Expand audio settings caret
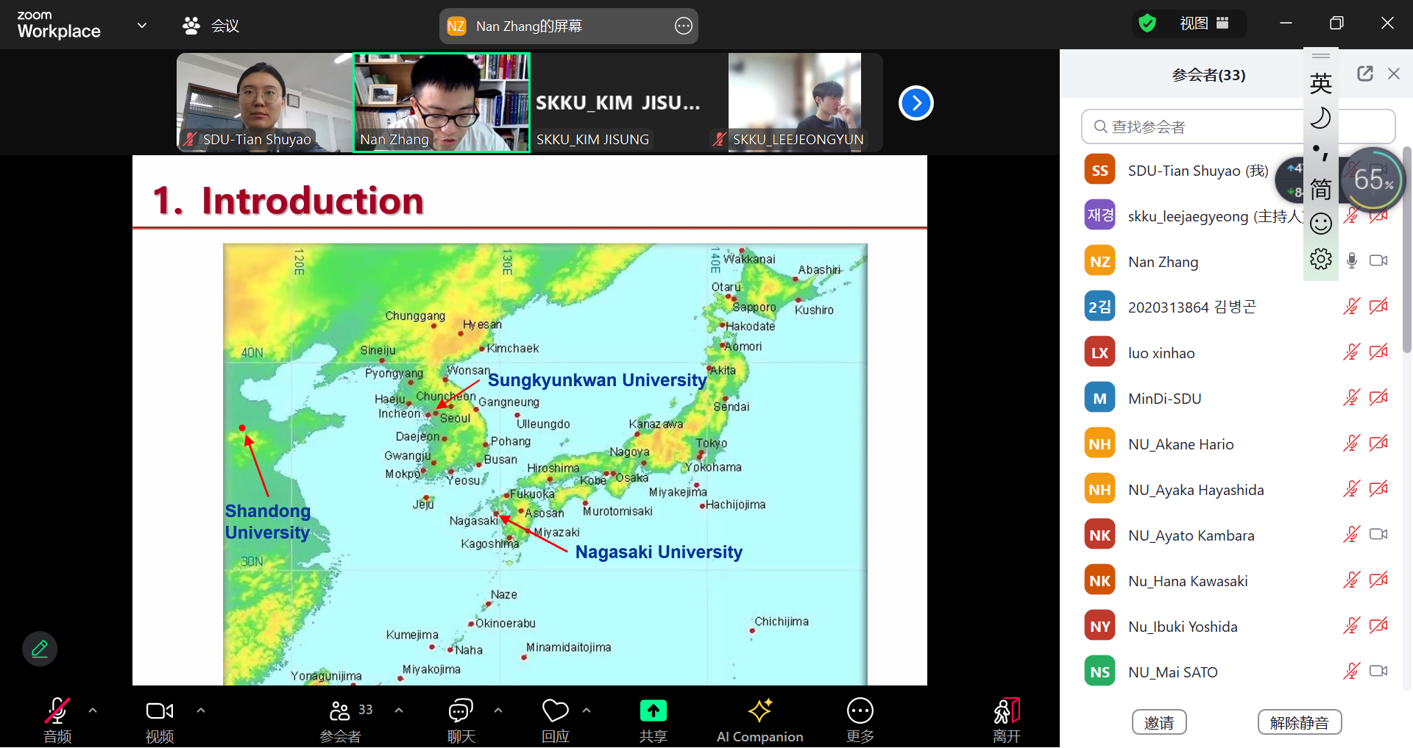Screen dimensions: 1413x748 [93, 710]
